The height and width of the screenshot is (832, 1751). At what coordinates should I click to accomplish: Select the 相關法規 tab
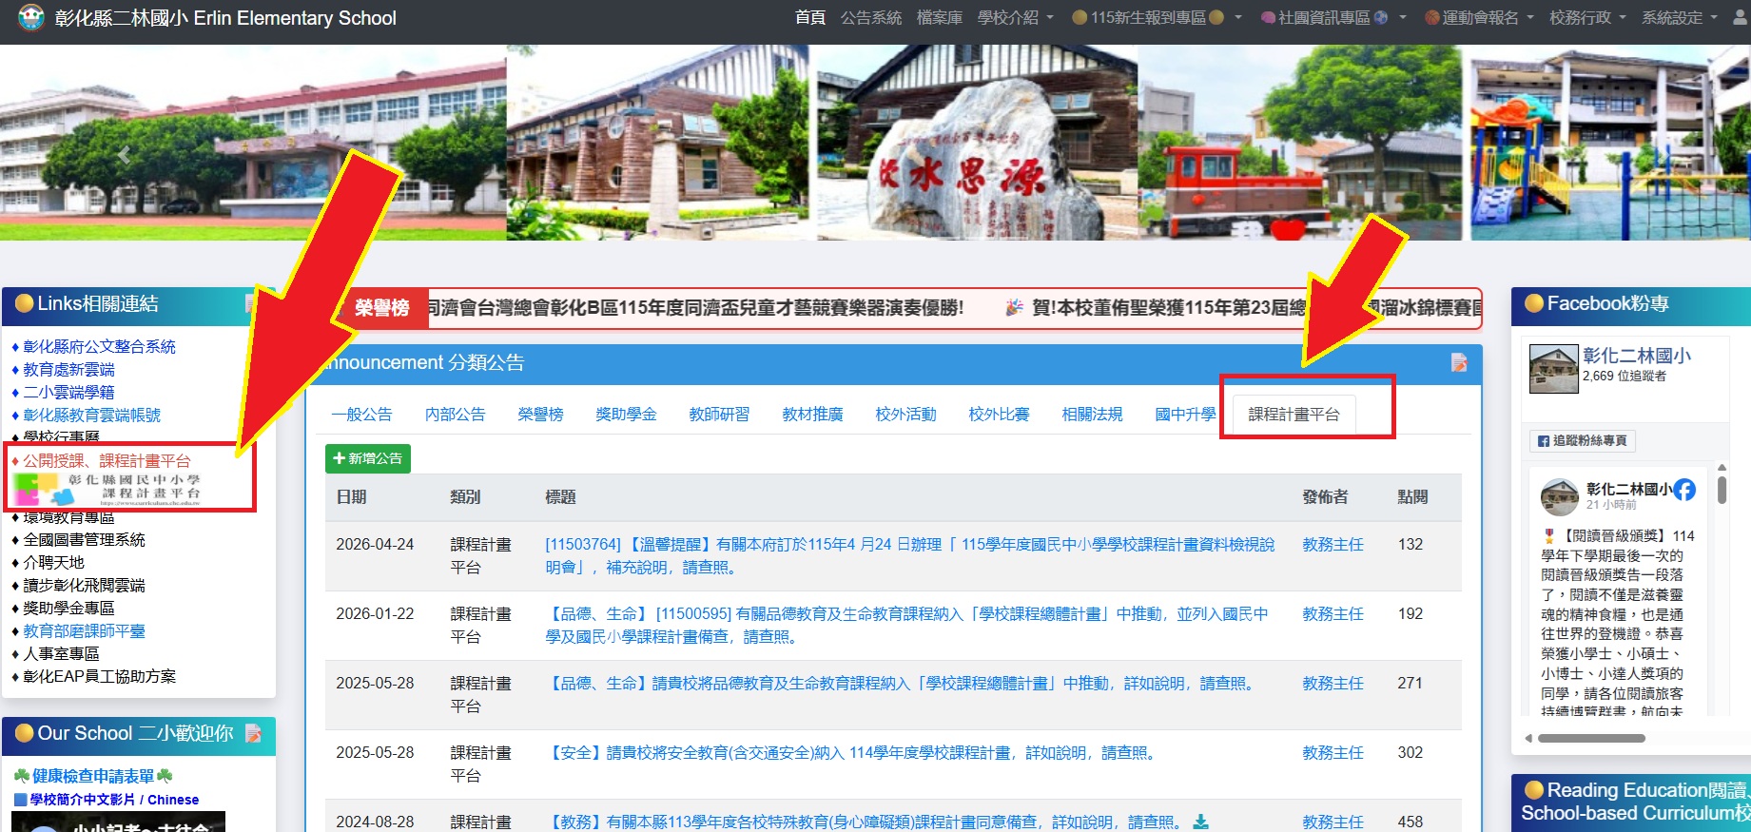pyautogui.click(x=1092, y=415)
